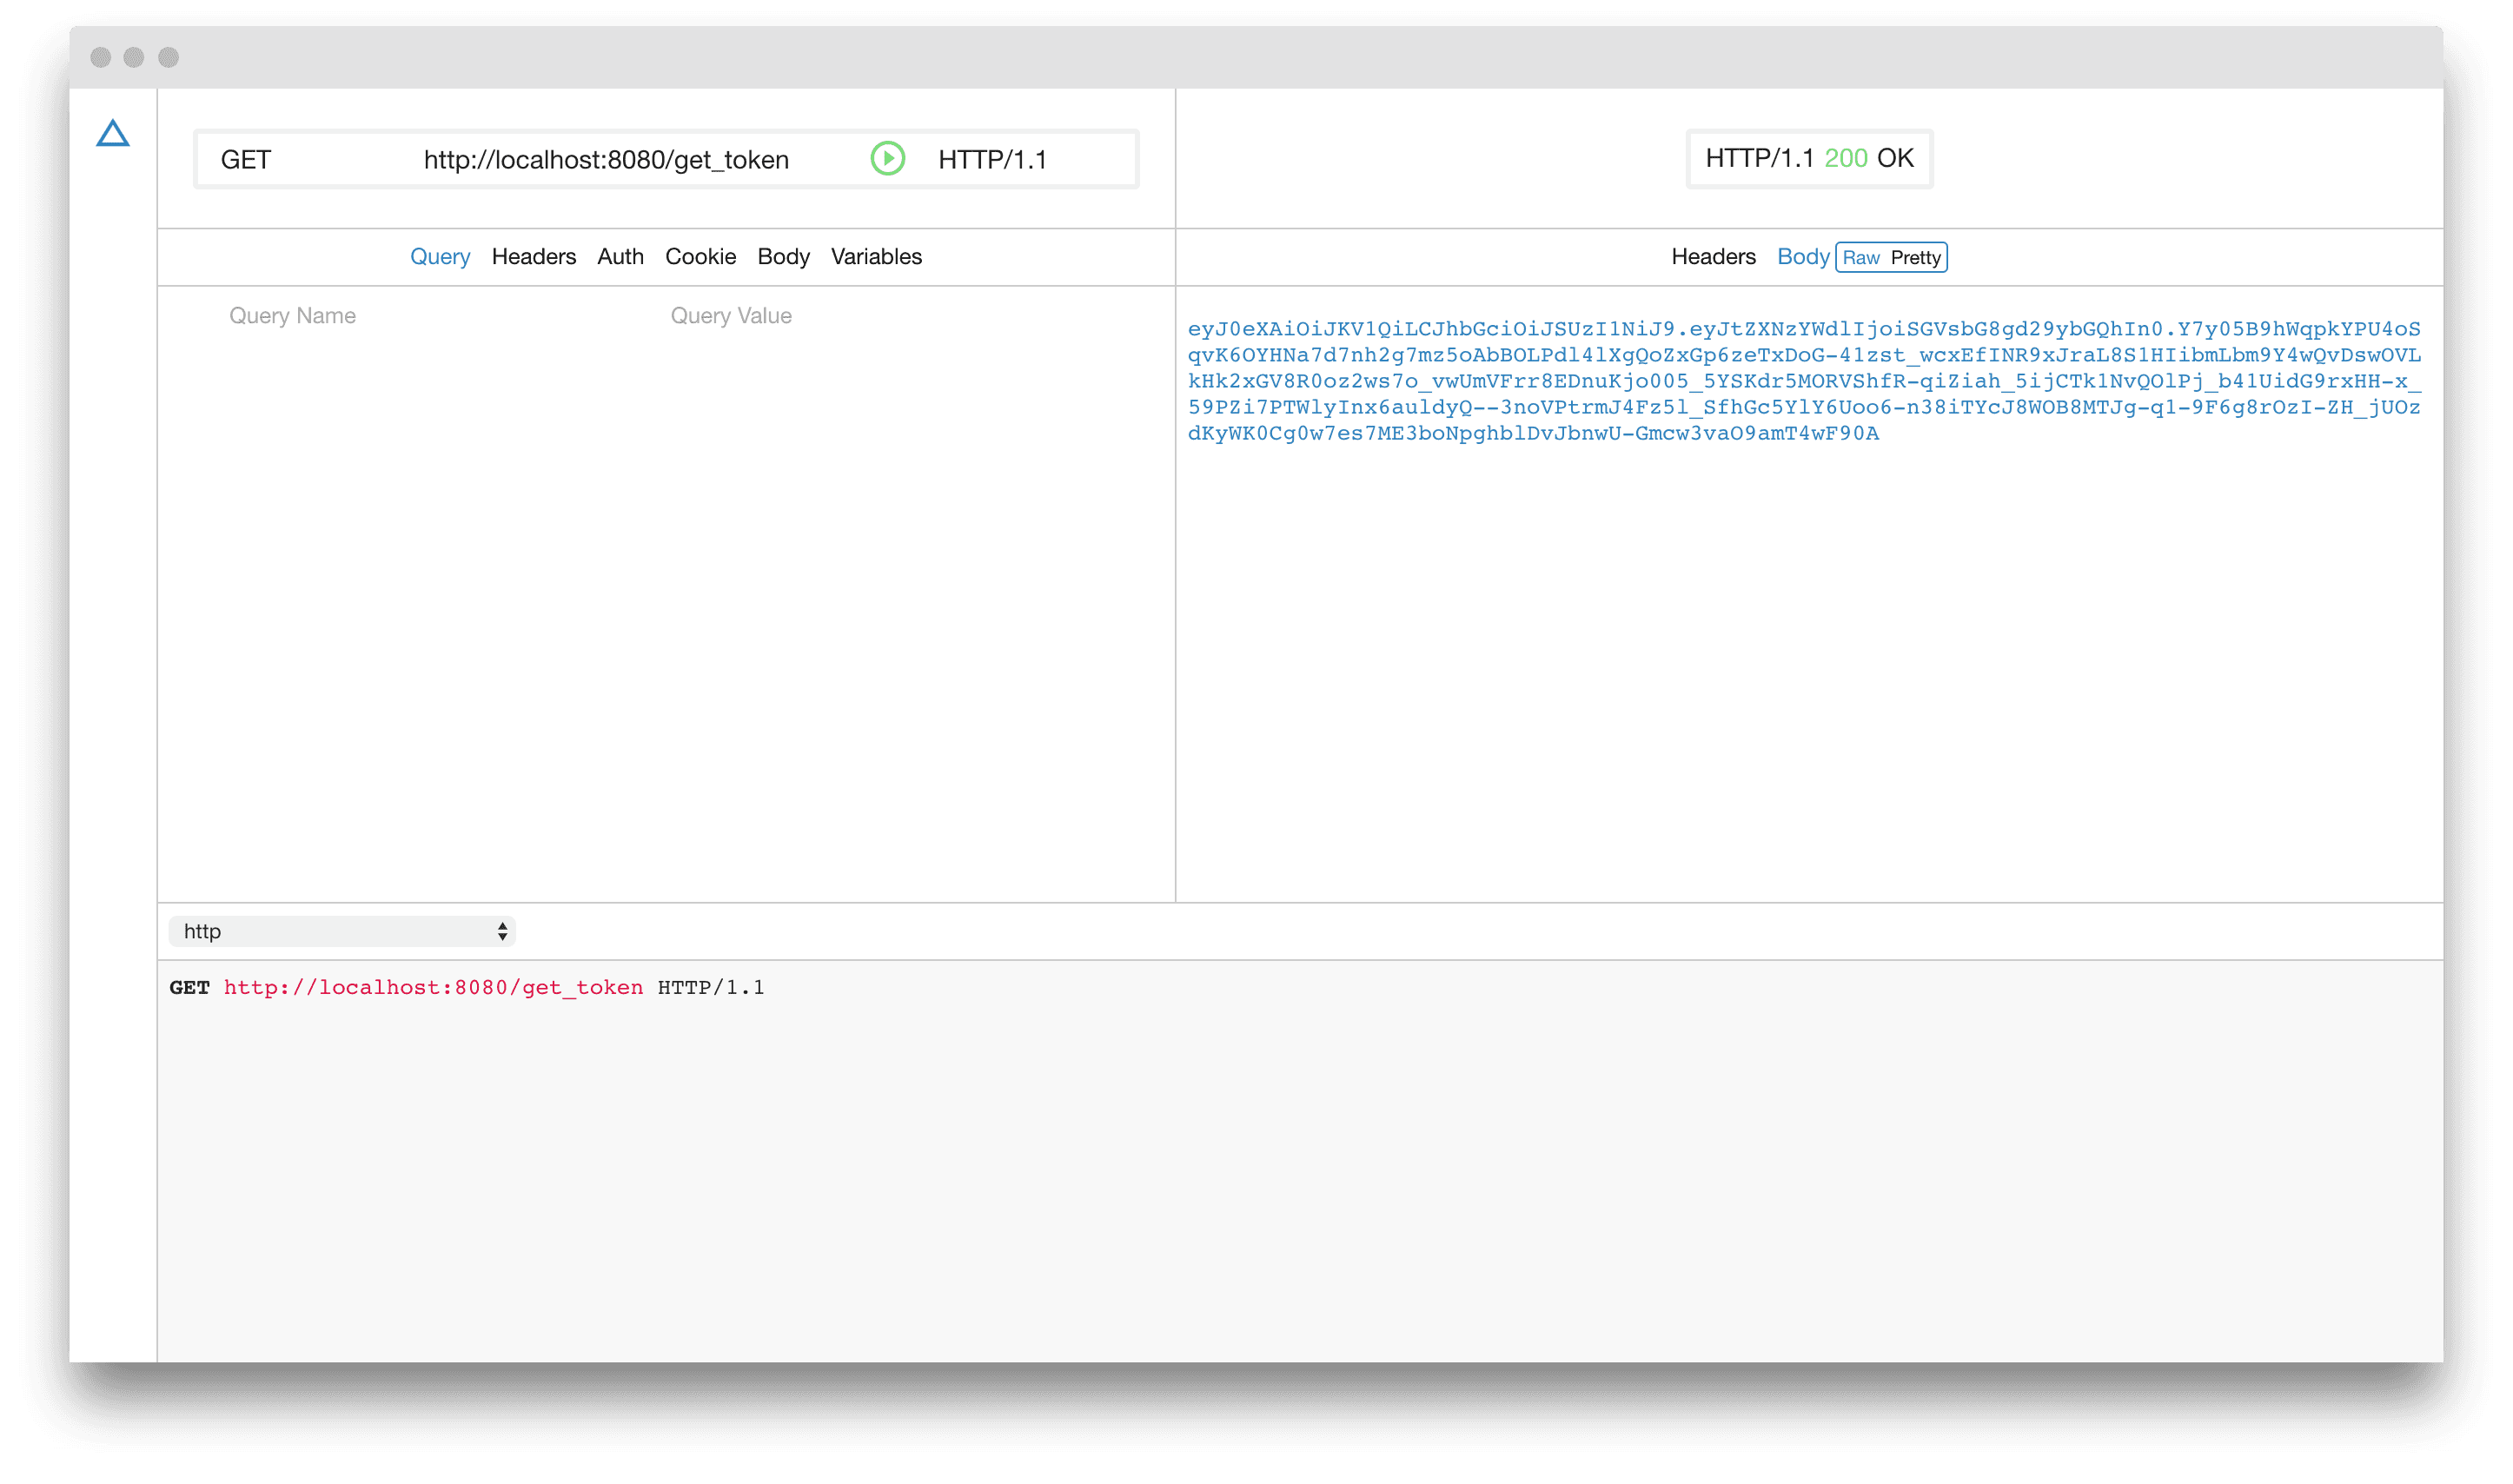The height and width of the screenshot is (1484, 2513).
Task: Open the Variables tab
Action: 876,257
